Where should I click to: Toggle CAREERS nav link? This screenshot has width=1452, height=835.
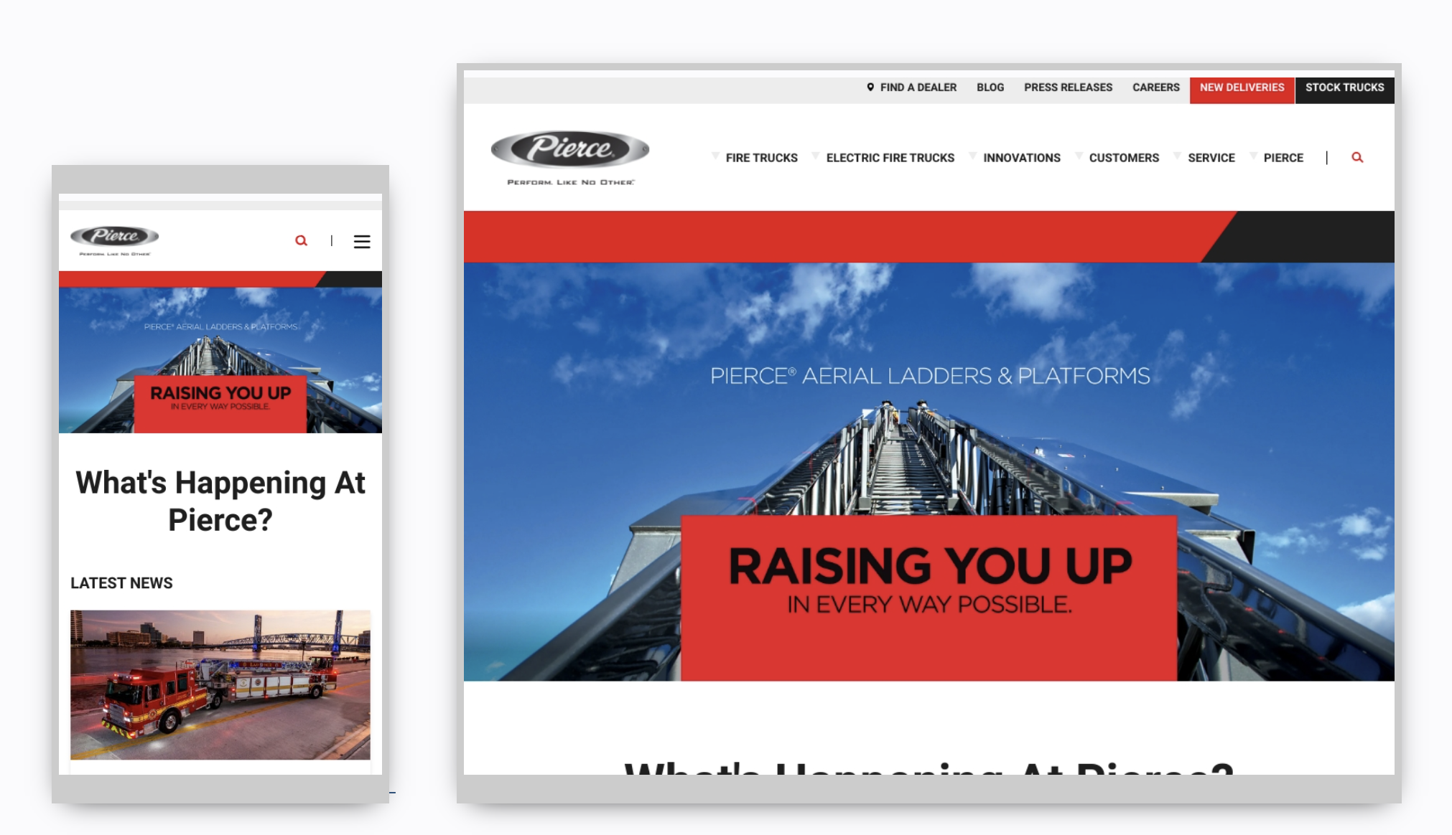click(x=1156, y=88)
